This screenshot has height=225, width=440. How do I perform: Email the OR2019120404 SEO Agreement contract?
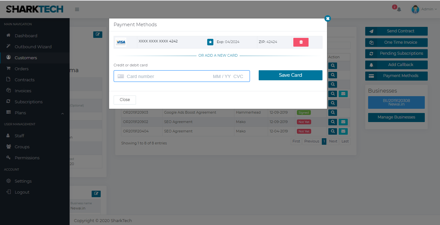343,131
